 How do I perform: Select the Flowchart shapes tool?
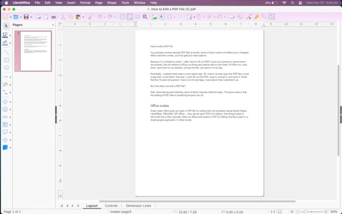(x=5, y=124)
